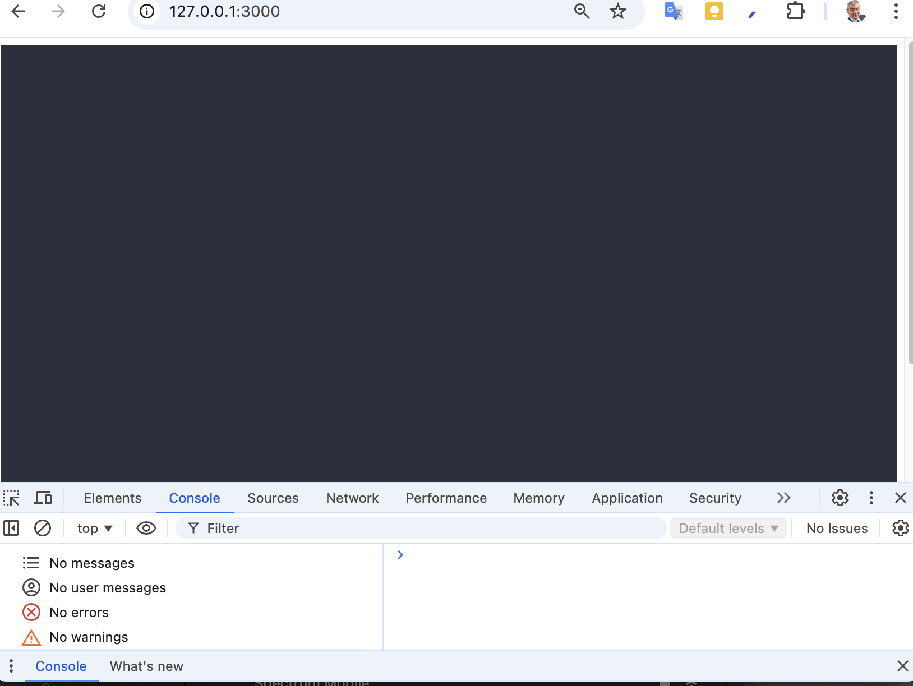Switch to the Performance tab

(x=446, y=498)
